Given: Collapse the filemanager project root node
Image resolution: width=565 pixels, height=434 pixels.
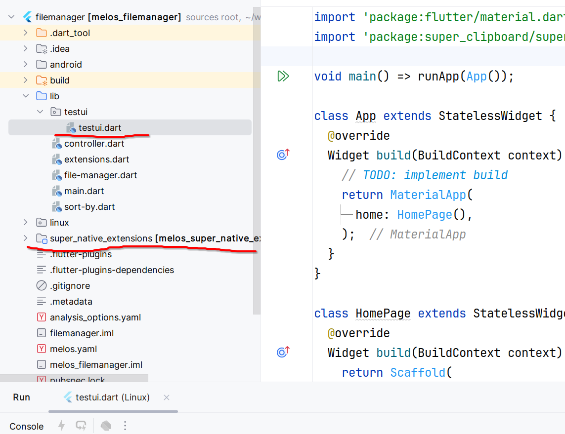Looking at the screenshot, I should coord(11,17).
